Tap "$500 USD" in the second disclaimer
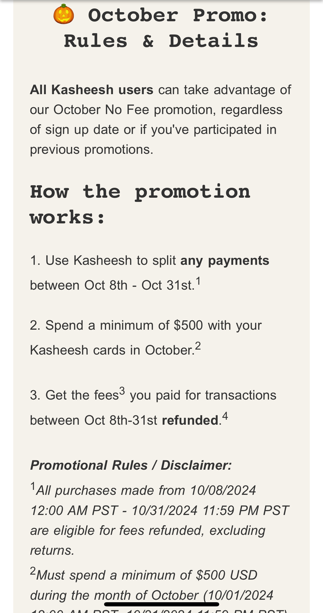The height and width of the screenshot is (613, 323). coord(227,575)
